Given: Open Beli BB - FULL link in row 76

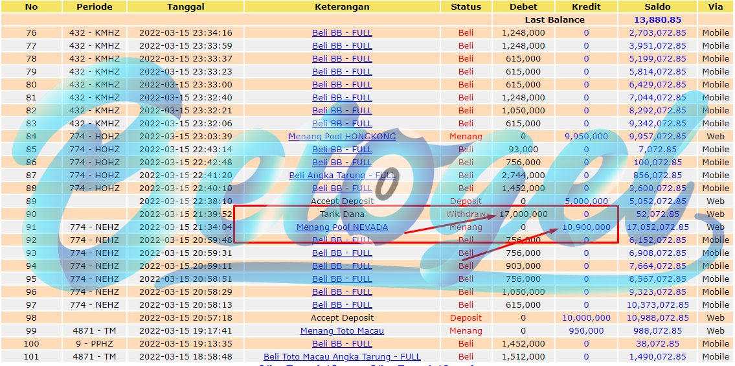Looking at the screenshot, I should tap(342, 33).
